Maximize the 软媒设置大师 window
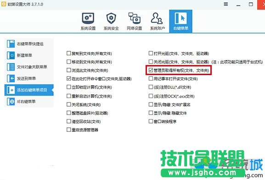 click(x=251, y=4)
